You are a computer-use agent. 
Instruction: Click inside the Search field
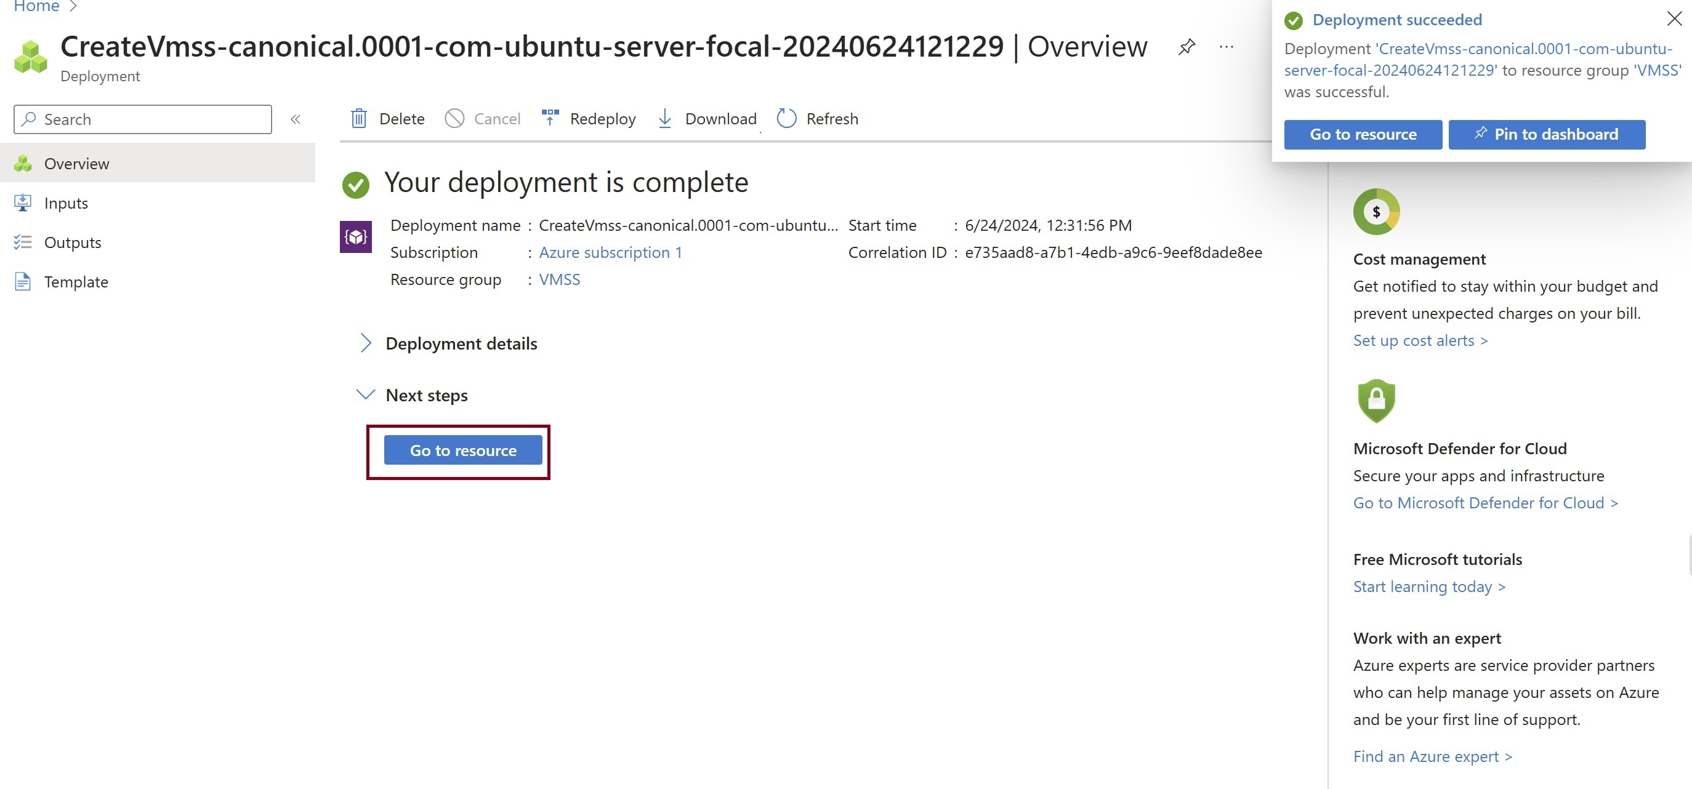151,119
